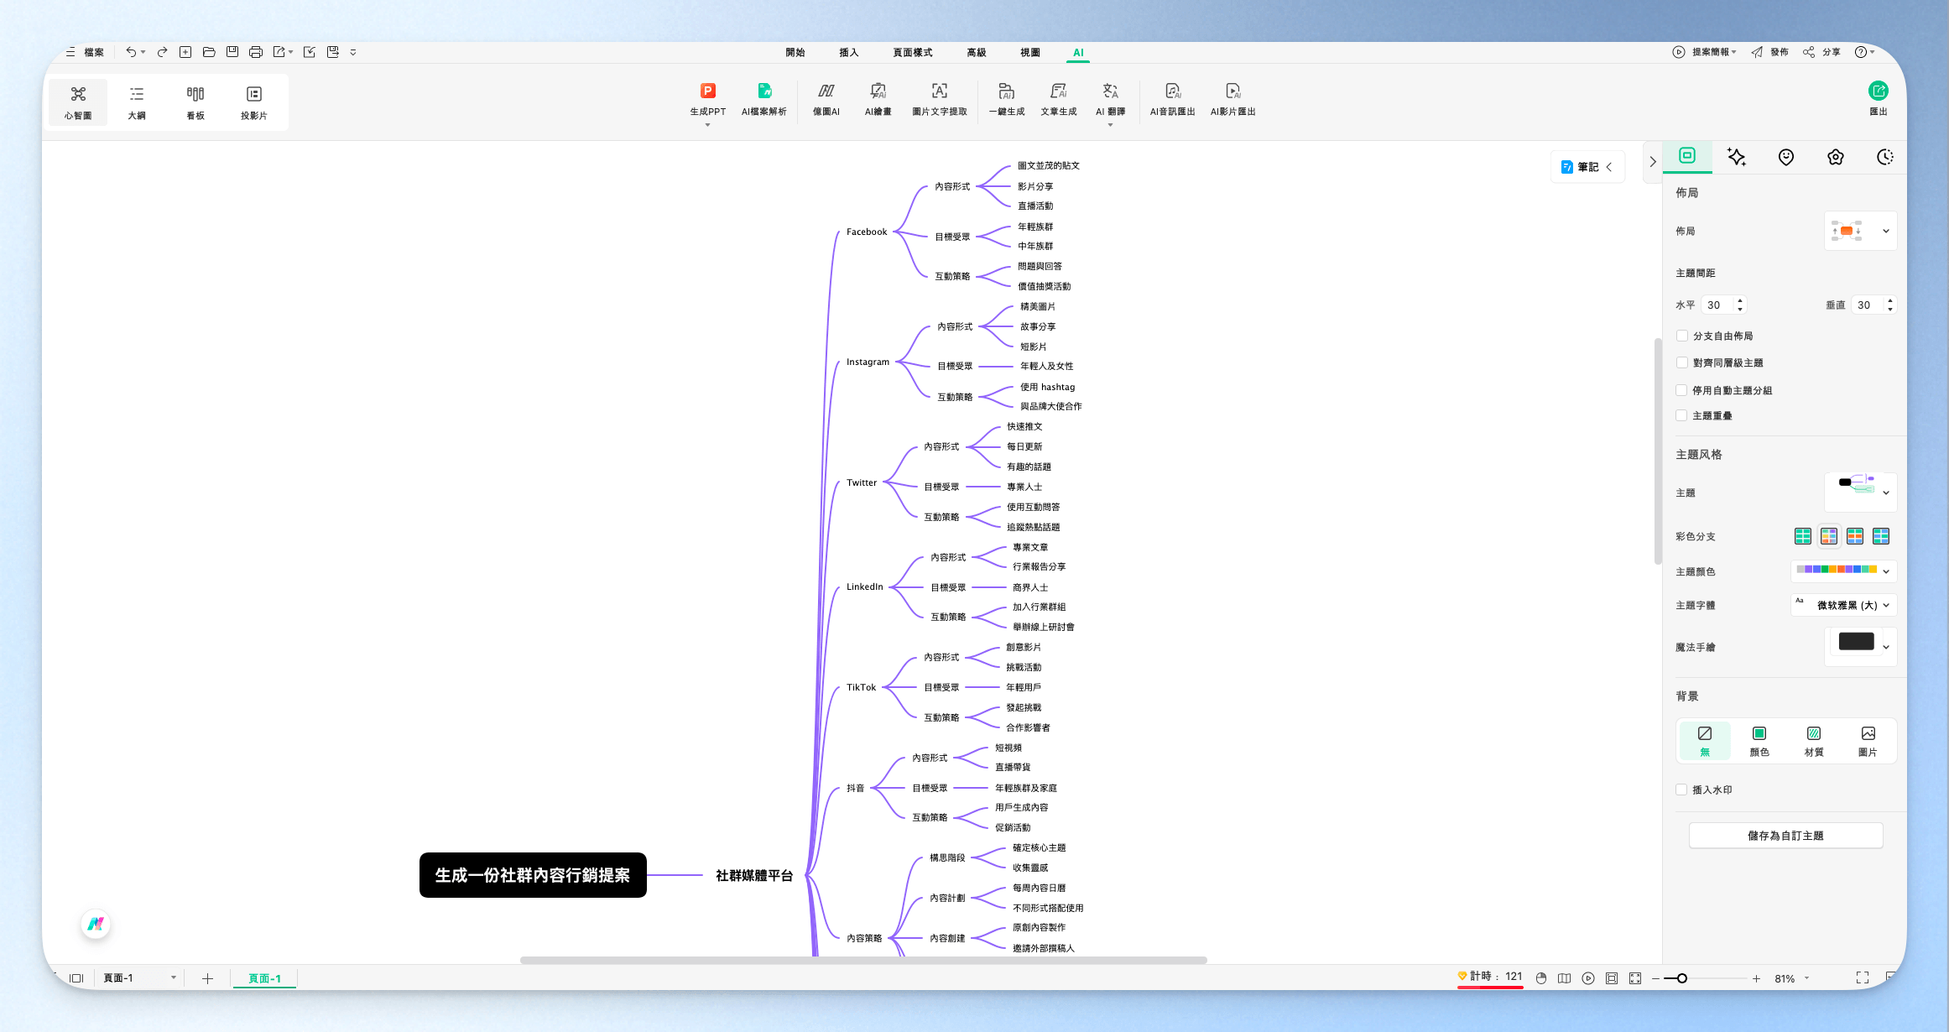
Task: Collapse the right side panel chevron
Action: pos(1653,162)
